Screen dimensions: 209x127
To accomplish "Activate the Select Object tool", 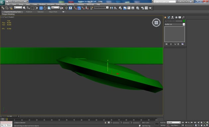I will (x=24, y=8).
